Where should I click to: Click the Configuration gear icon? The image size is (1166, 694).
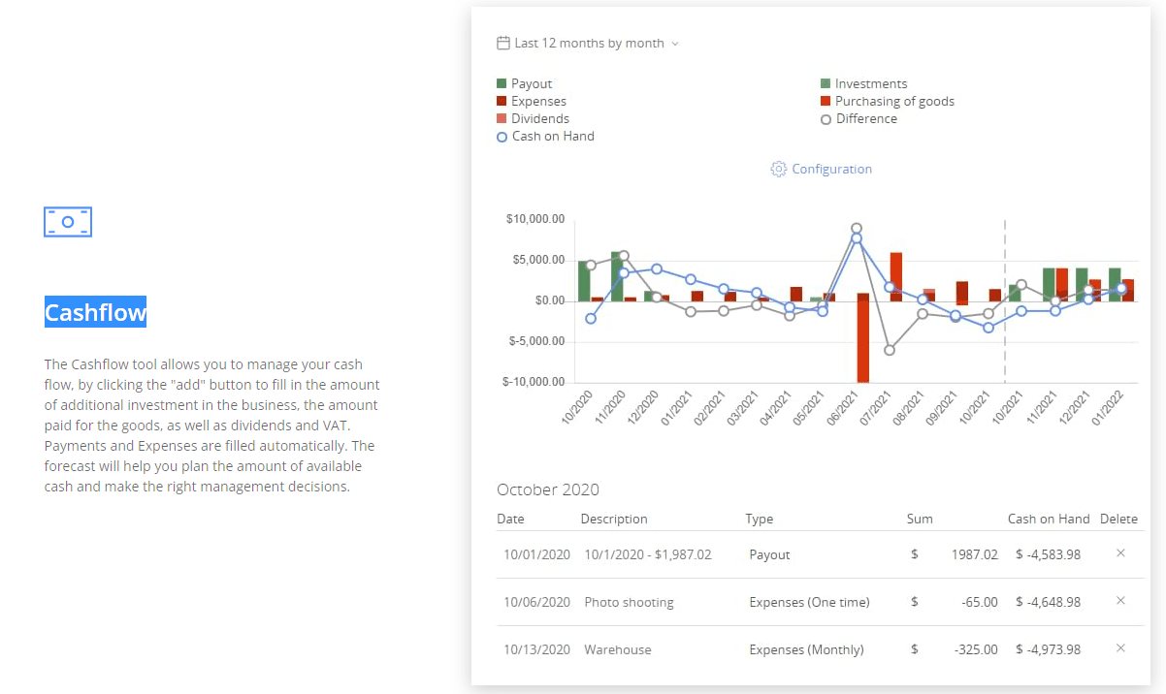pos(778,169)
